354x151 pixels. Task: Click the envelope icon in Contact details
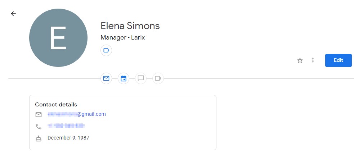click(39, 115)
